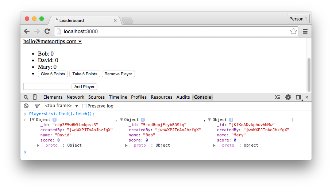Go back using the browser back arrow
The height and width of the screenshot is (189, 332).
coord(27,31)
